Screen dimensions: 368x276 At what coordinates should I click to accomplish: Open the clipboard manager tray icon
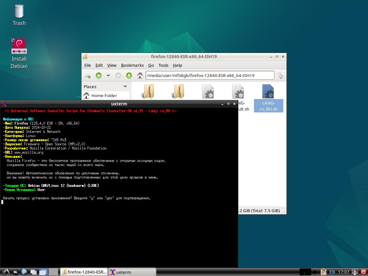coord(324,272)
